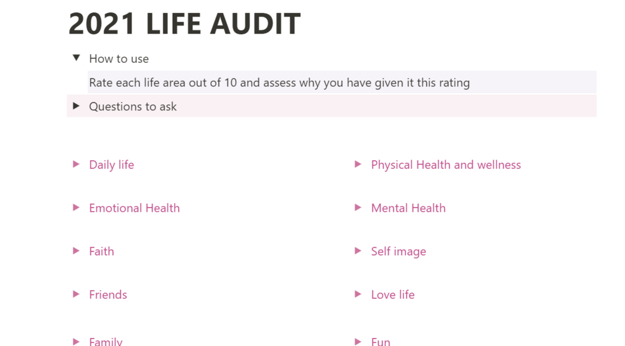Click the 2021 LIFE AUDIT page title

click(x=185, y=24)
